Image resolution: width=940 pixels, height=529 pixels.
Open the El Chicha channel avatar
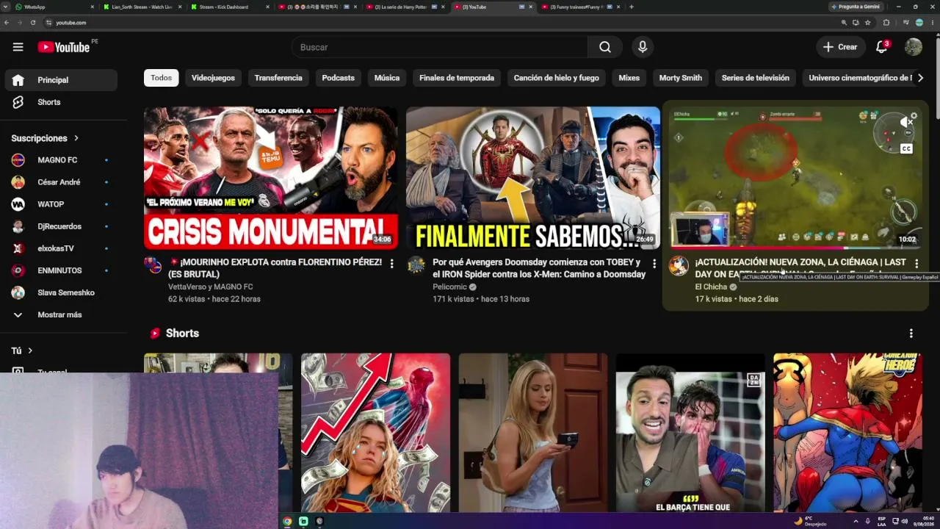[x=679, y=266]
